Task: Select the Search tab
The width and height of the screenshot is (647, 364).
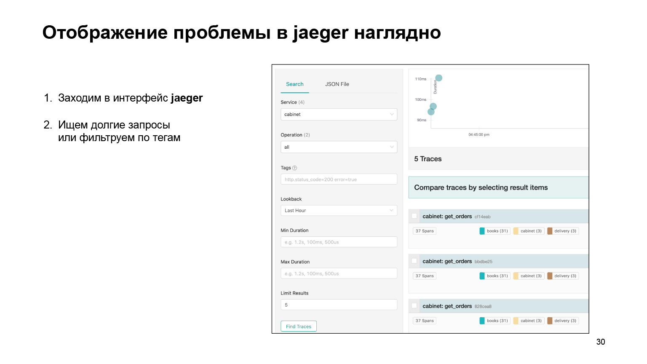Action: coord(294,84)
